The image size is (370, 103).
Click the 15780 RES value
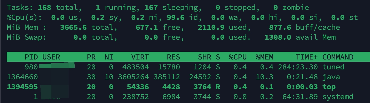[169, 67]
